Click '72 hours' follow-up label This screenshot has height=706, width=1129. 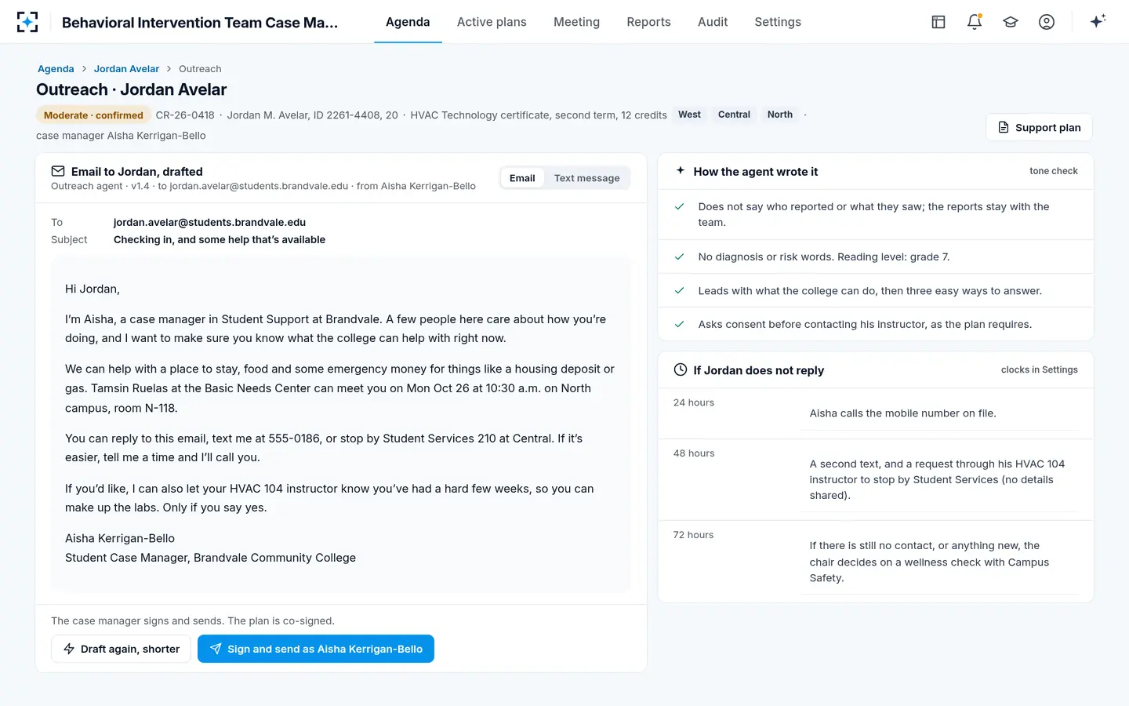693,535
